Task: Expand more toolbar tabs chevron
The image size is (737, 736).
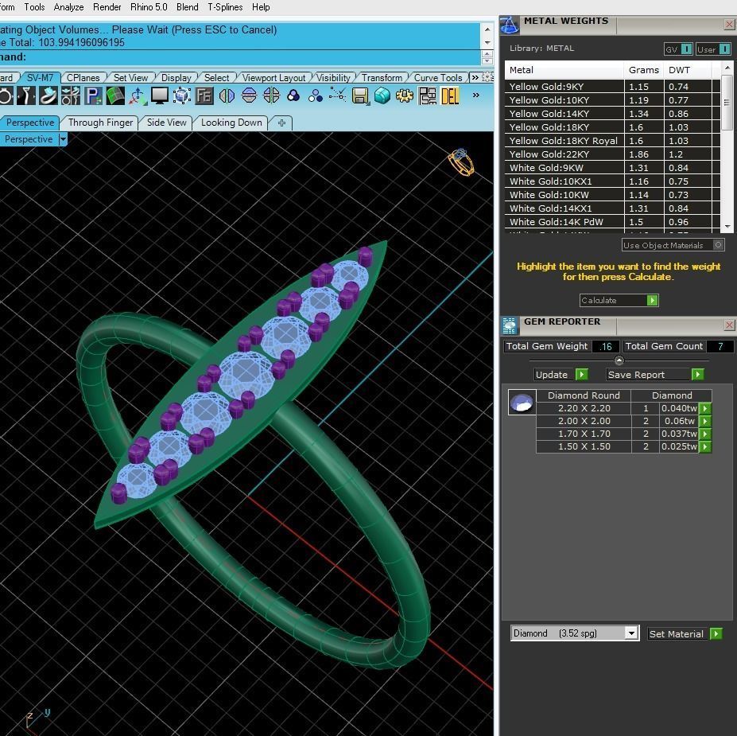Action: tap(475, 77)
